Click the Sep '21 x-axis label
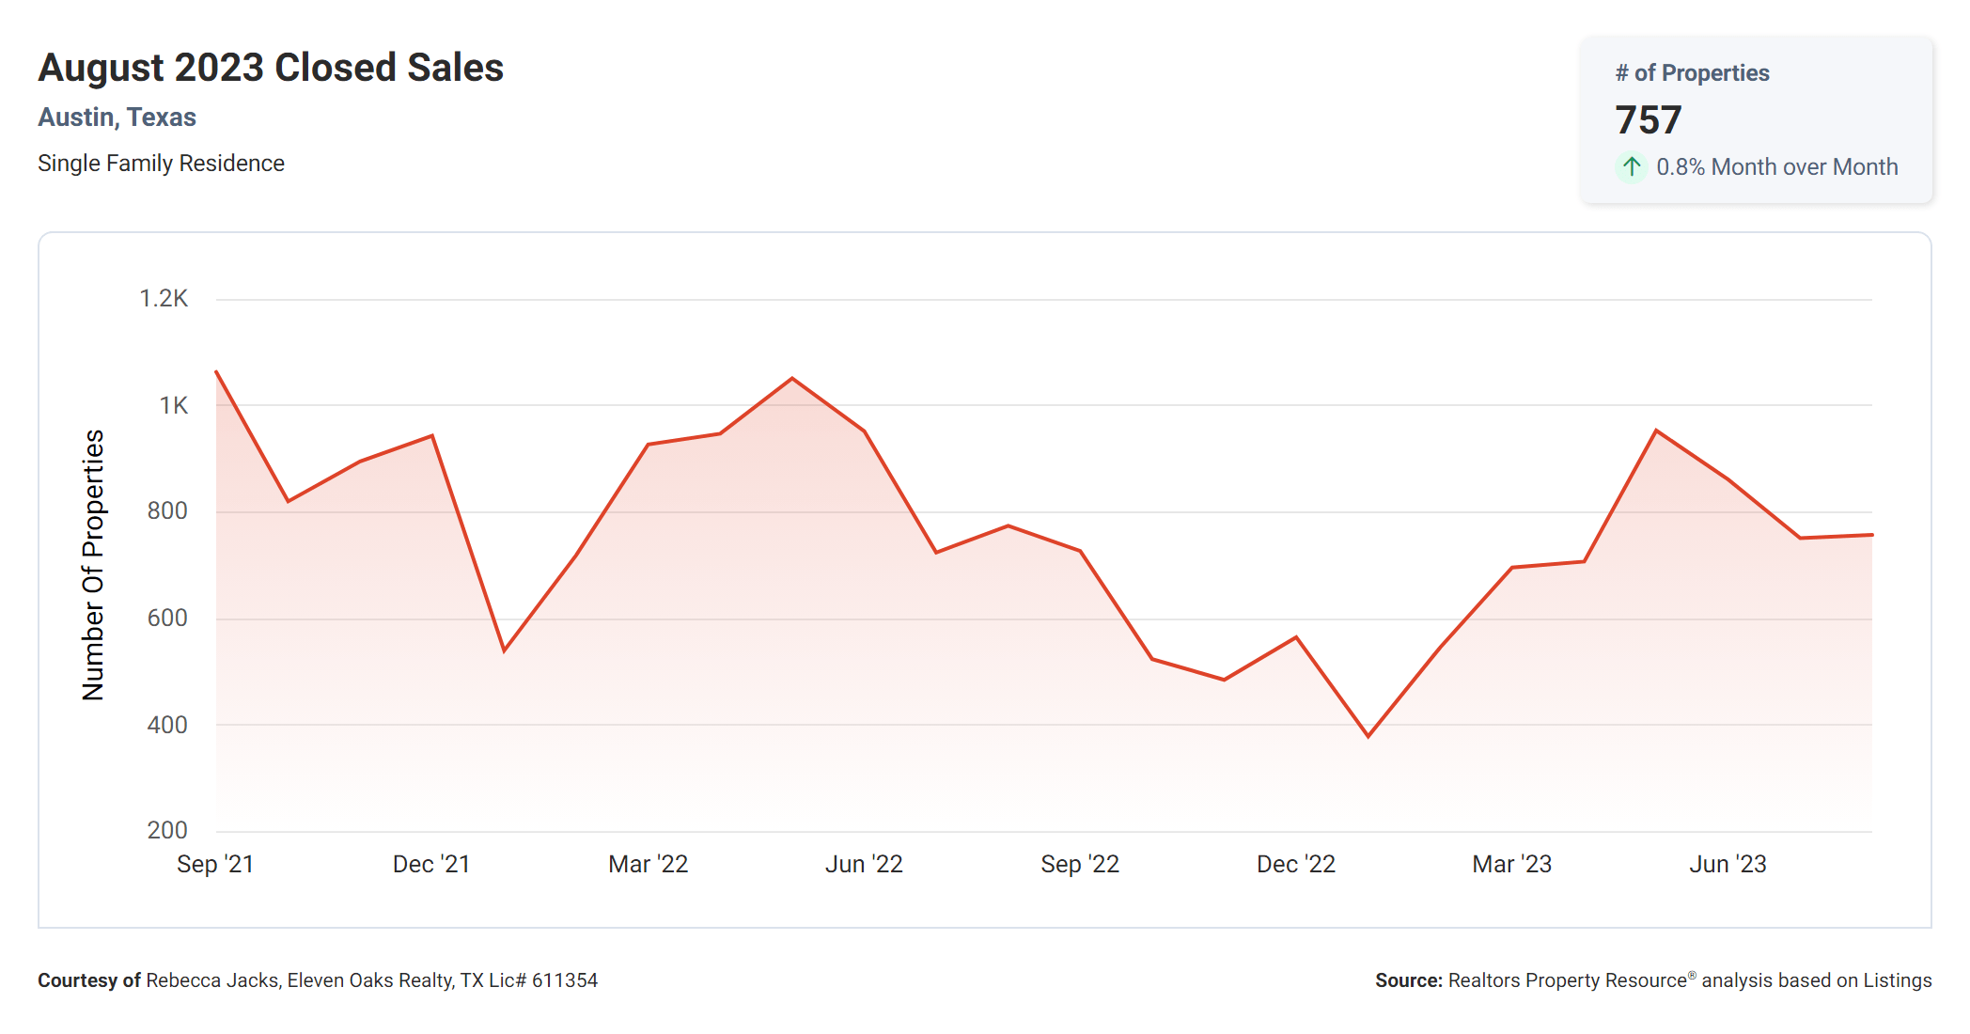1970x1034 pixels. [x=215, y=864]
